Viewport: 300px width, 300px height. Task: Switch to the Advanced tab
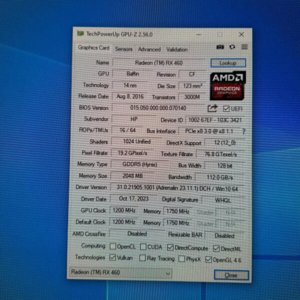pos(149,49)
